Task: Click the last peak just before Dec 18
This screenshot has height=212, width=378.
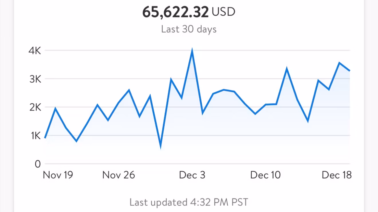Action: (339, 63)
